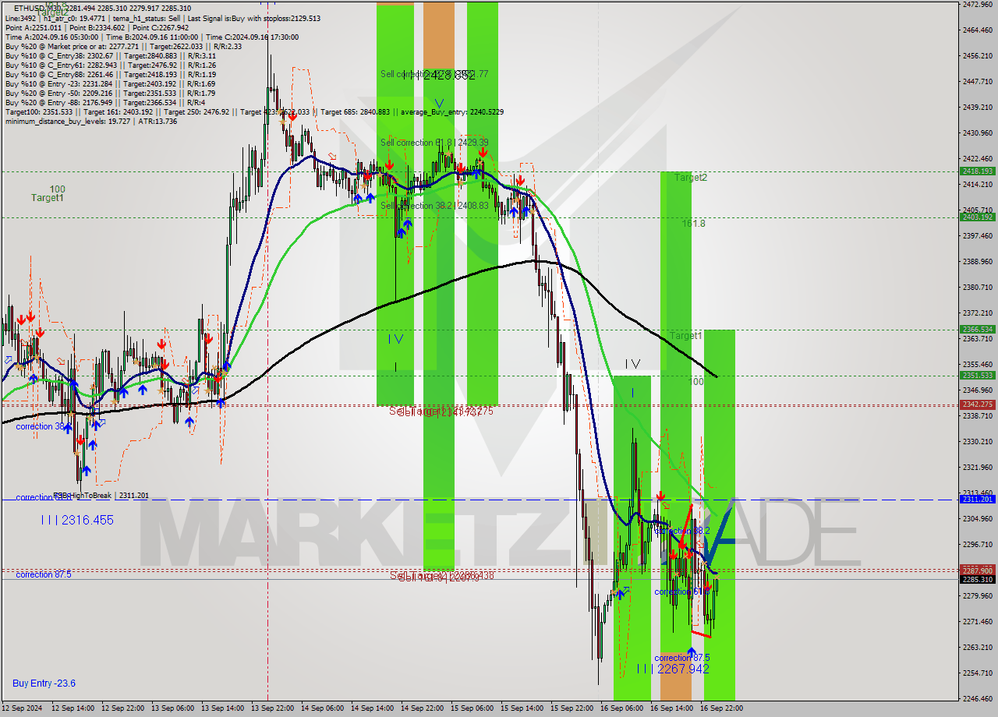
Task: Click the 'Buy Entry -23.6' label
Action: [44, 683]
